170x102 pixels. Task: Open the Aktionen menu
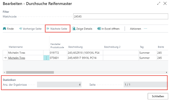pyautogui.click(x=136, y=29)
